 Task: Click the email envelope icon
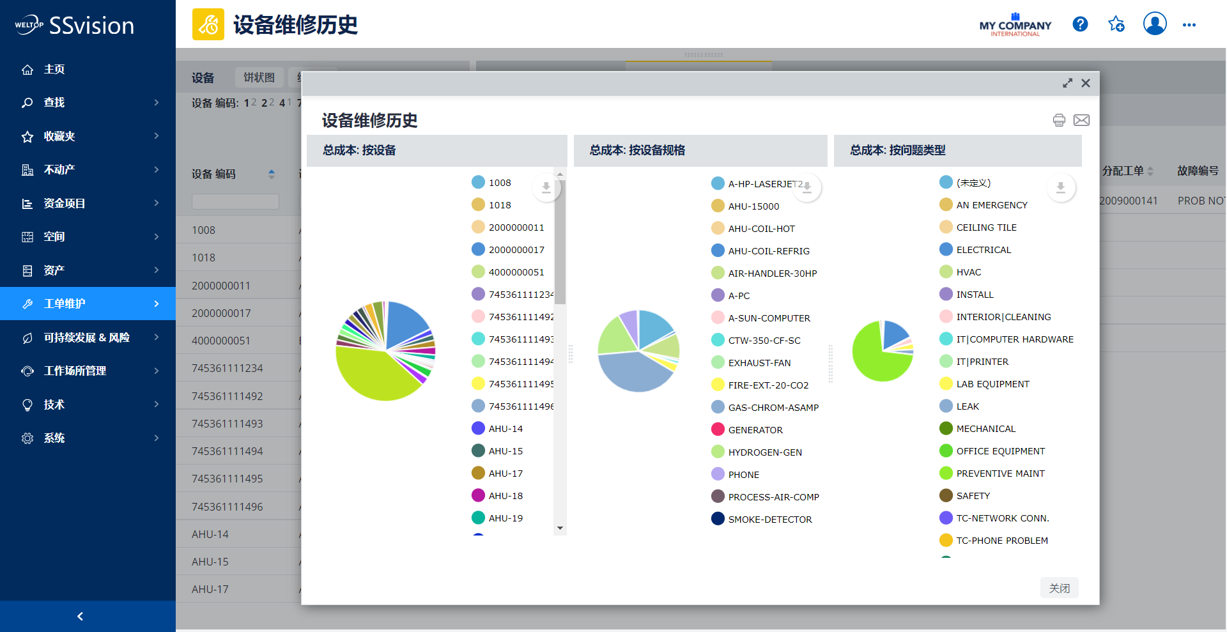click(1081, 120)
